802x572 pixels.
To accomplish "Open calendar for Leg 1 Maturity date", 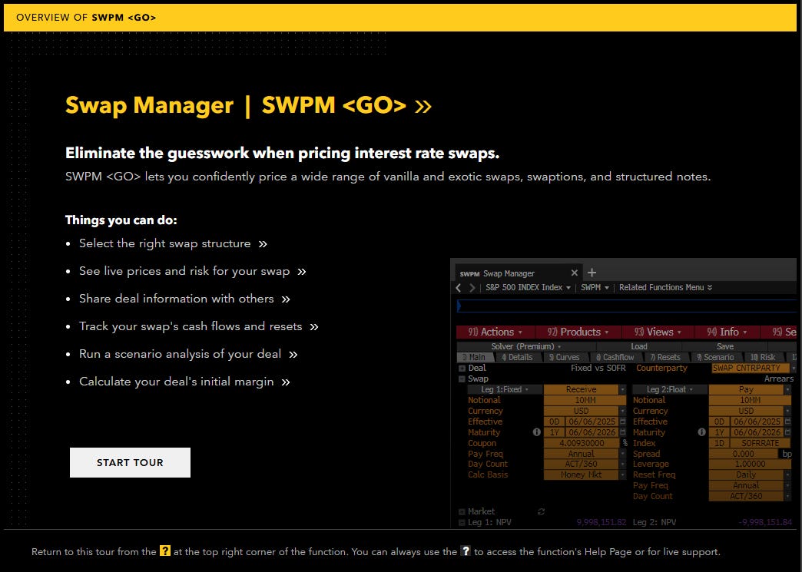I will click(623, 432).
